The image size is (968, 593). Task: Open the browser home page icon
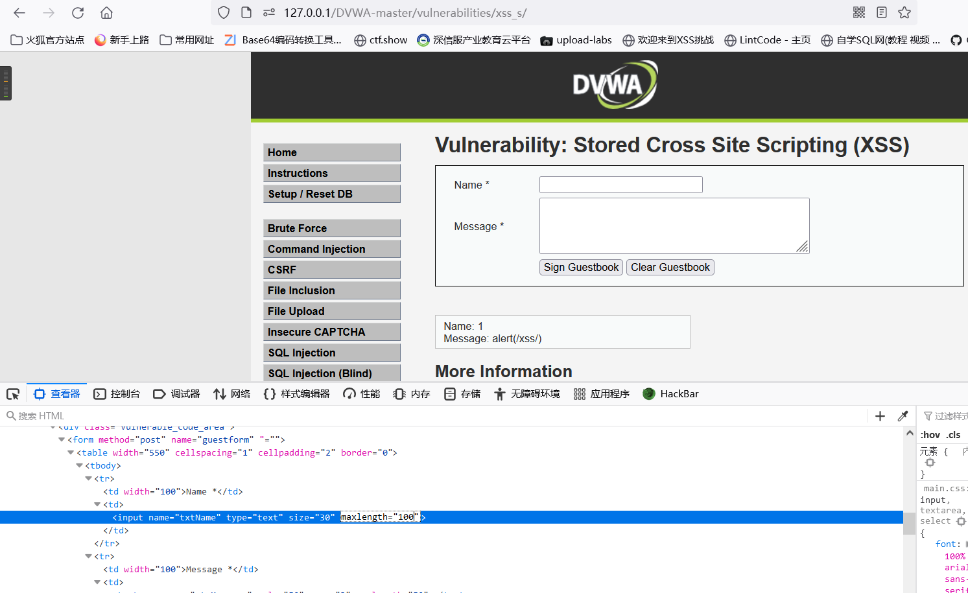(x=106, y=12)
